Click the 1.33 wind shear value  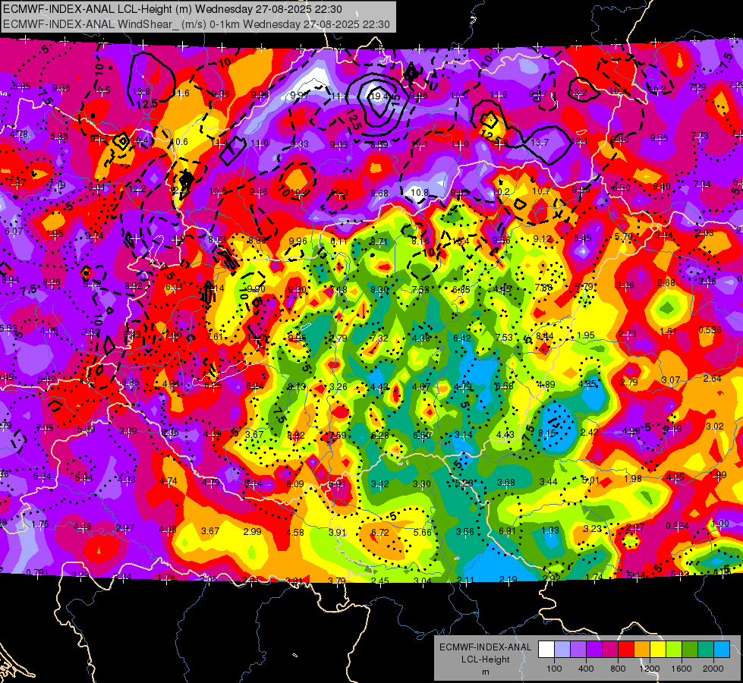tap(550, 530)
